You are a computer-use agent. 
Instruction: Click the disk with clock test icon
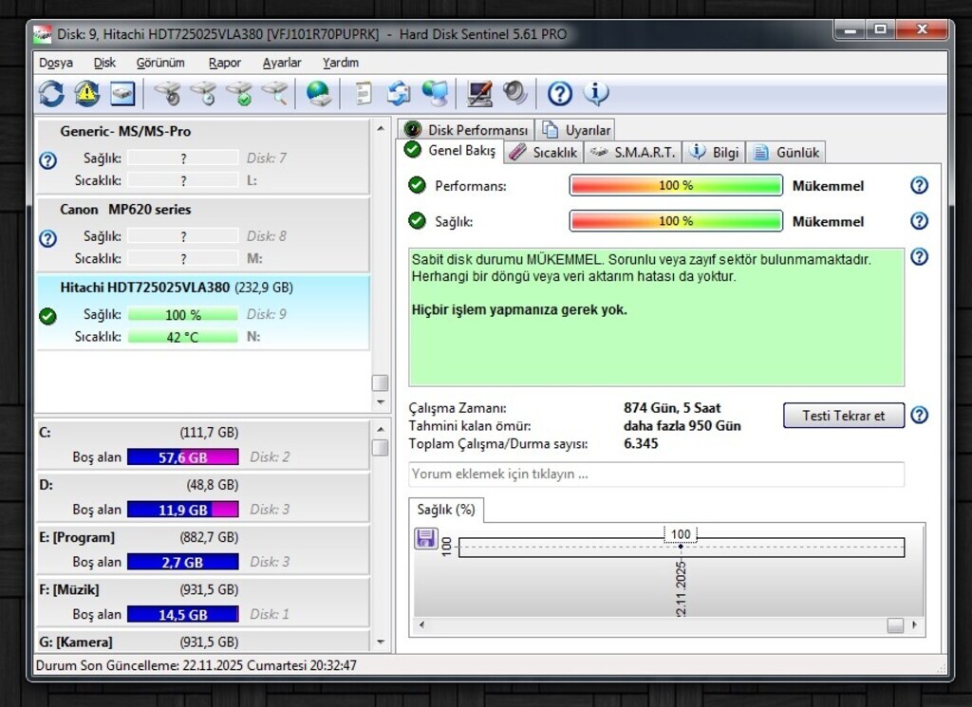203,94
